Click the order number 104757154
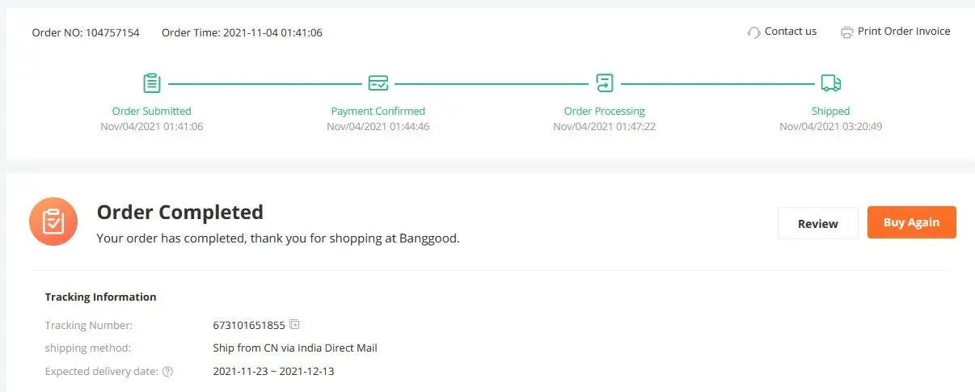 112,33
